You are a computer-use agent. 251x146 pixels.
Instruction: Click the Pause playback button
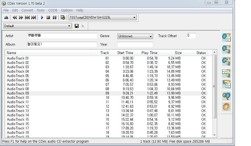(54, 17)
